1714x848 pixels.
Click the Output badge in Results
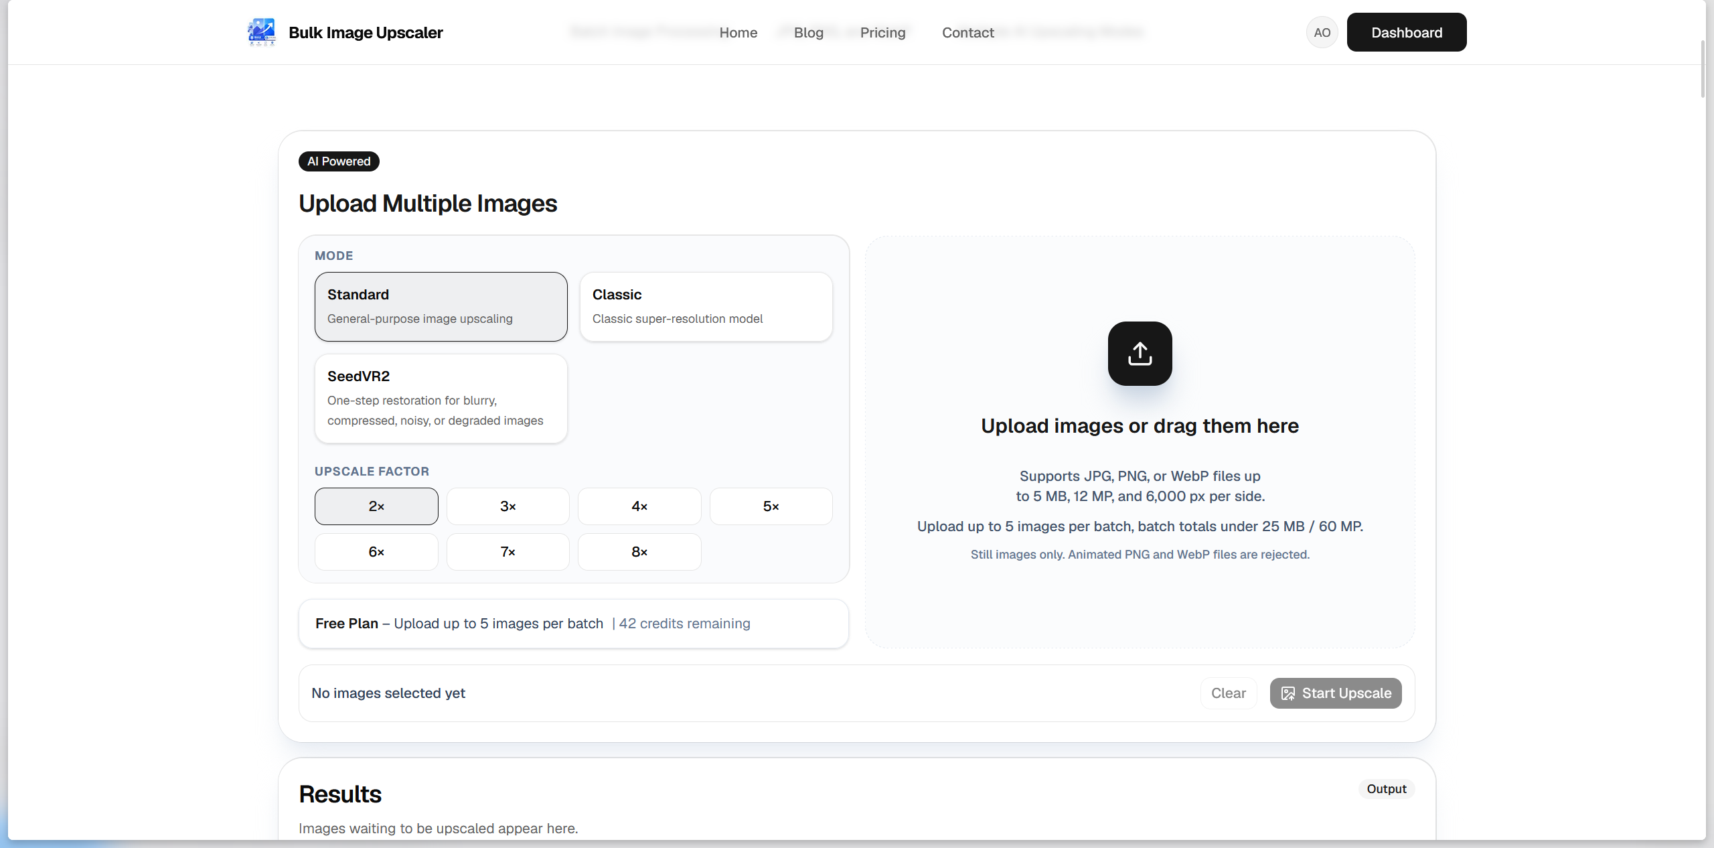click(1387, 789)
